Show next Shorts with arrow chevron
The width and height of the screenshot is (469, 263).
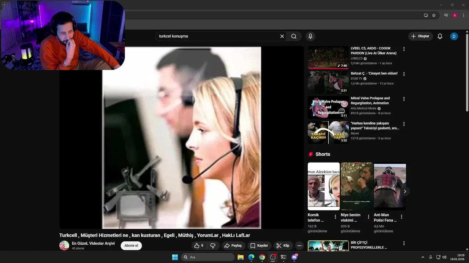tap(405, 191)
